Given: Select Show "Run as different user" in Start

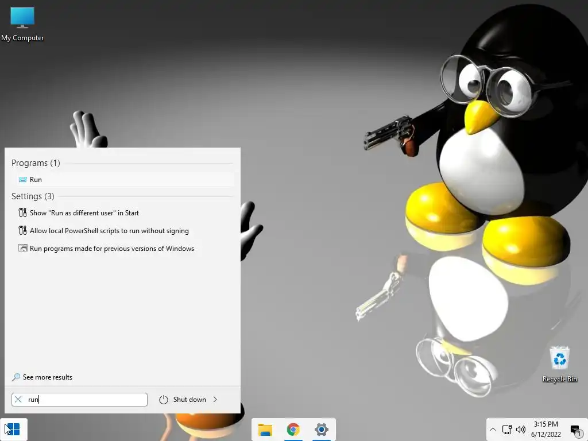Looking at the screenshot, I should click(x=84, y=213).
